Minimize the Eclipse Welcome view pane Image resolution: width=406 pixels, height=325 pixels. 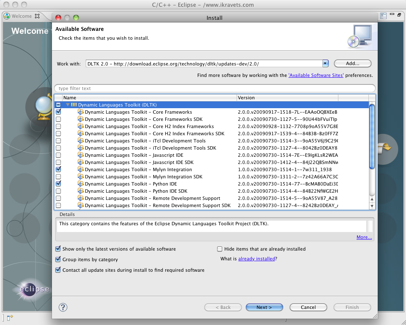(392, 14)
